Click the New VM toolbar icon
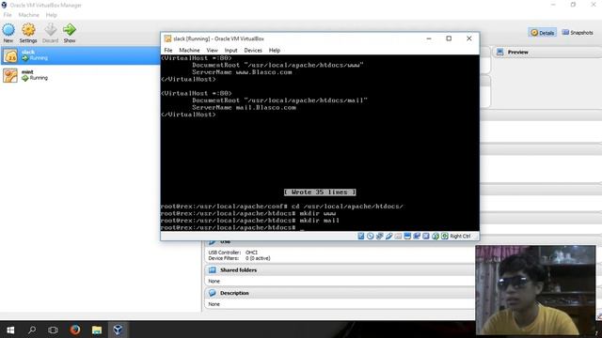602x338 pixels. (x=8, y=34)
